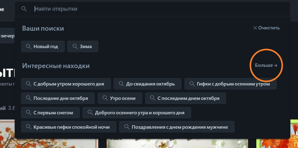Open 'Доброго осеннего утра и хорошего дня' suggestion
Viewport: 298px width, 148px height.
pos(137,113)
